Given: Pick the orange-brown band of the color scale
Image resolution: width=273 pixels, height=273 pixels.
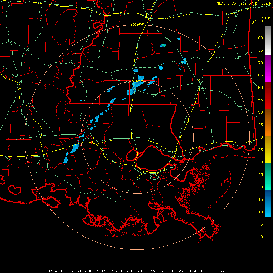Looking at the screenshot, I should (268, 122).
